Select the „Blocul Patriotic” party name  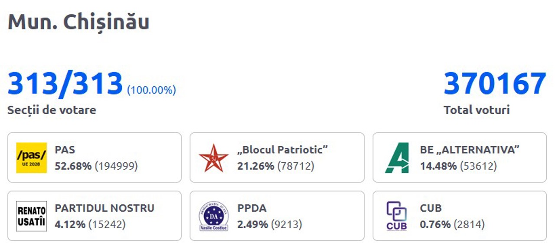282,150
